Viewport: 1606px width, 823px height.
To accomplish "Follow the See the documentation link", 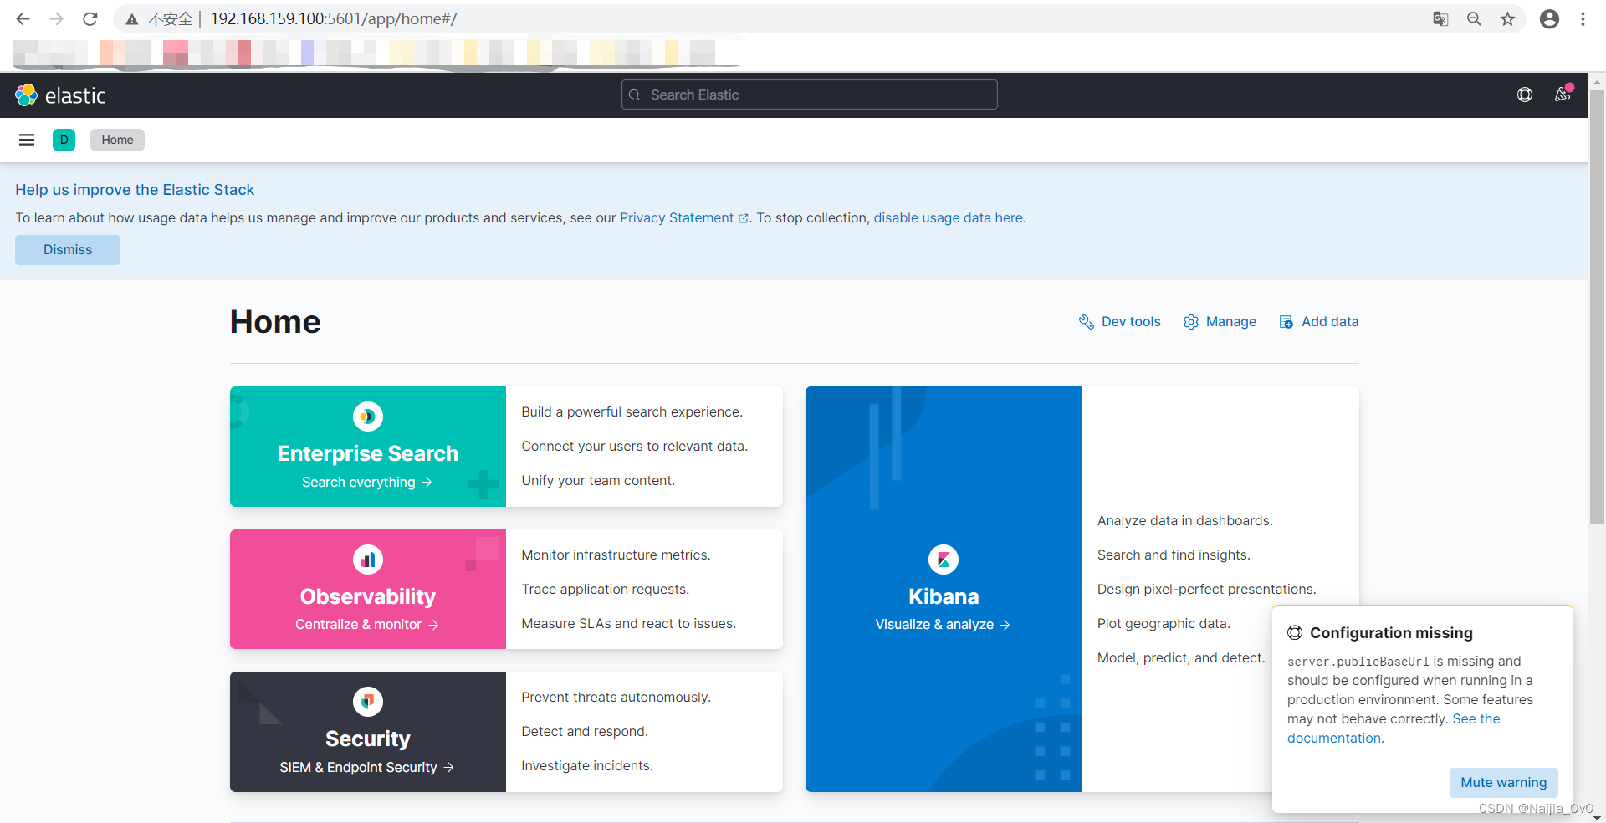I will (x=1476, y=719).
